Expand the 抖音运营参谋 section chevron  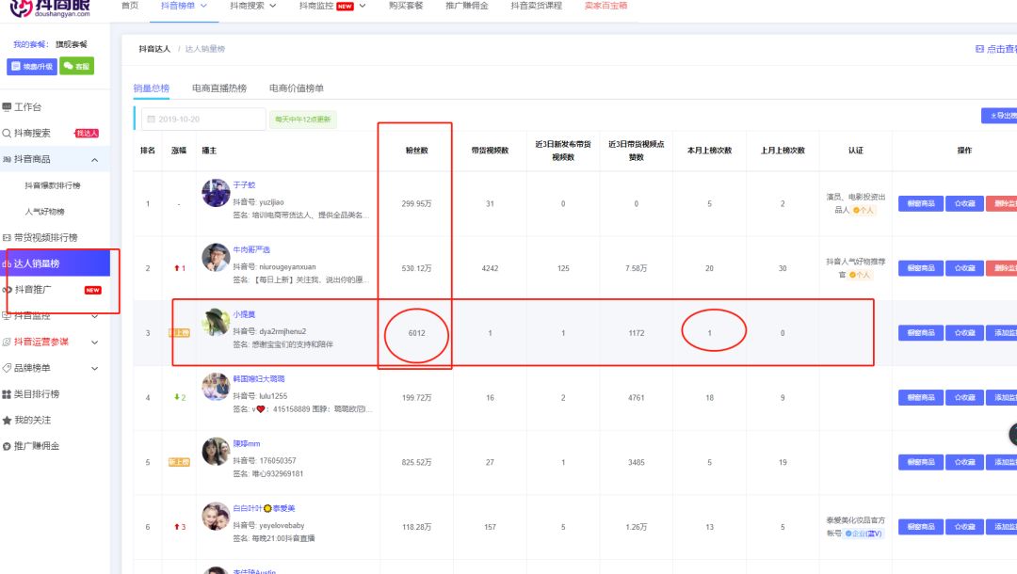pyautogui.click(x=95, y=343)
